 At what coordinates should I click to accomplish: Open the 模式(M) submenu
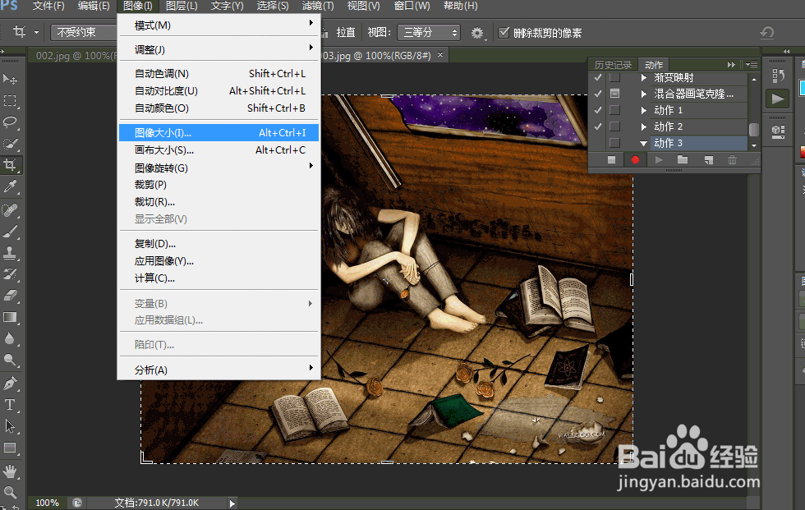click(x=218, y=25)
